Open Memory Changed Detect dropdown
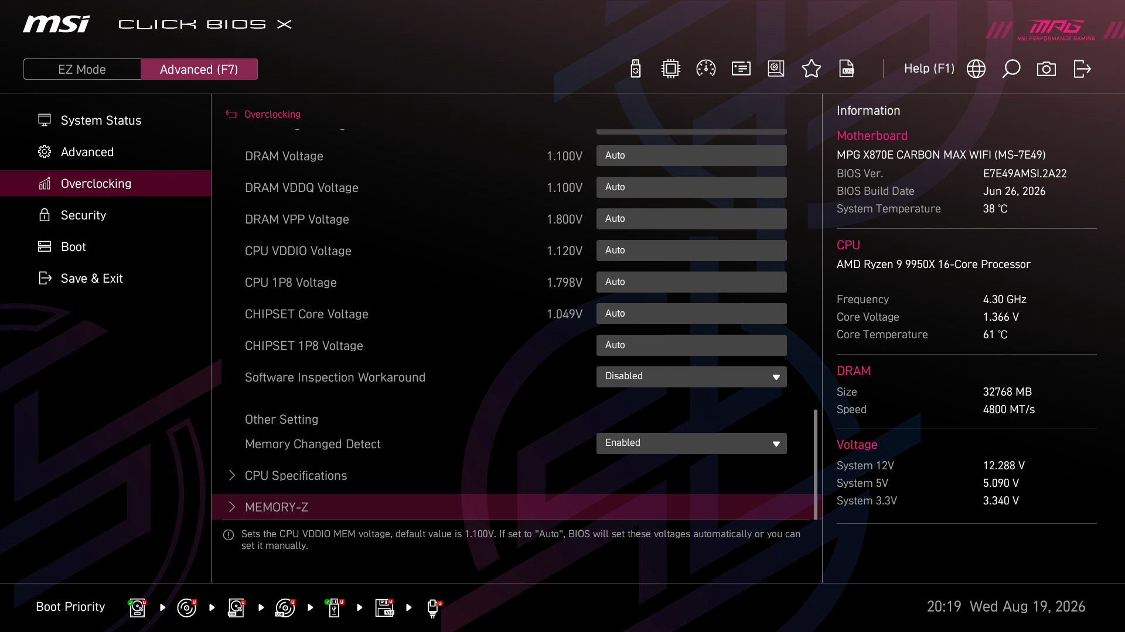Viewport: 1125px width, 632px height. pos(691,444)
